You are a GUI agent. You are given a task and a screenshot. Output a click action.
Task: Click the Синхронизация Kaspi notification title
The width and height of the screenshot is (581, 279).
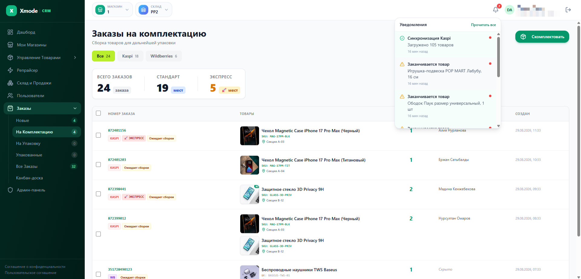click(429, 38)
